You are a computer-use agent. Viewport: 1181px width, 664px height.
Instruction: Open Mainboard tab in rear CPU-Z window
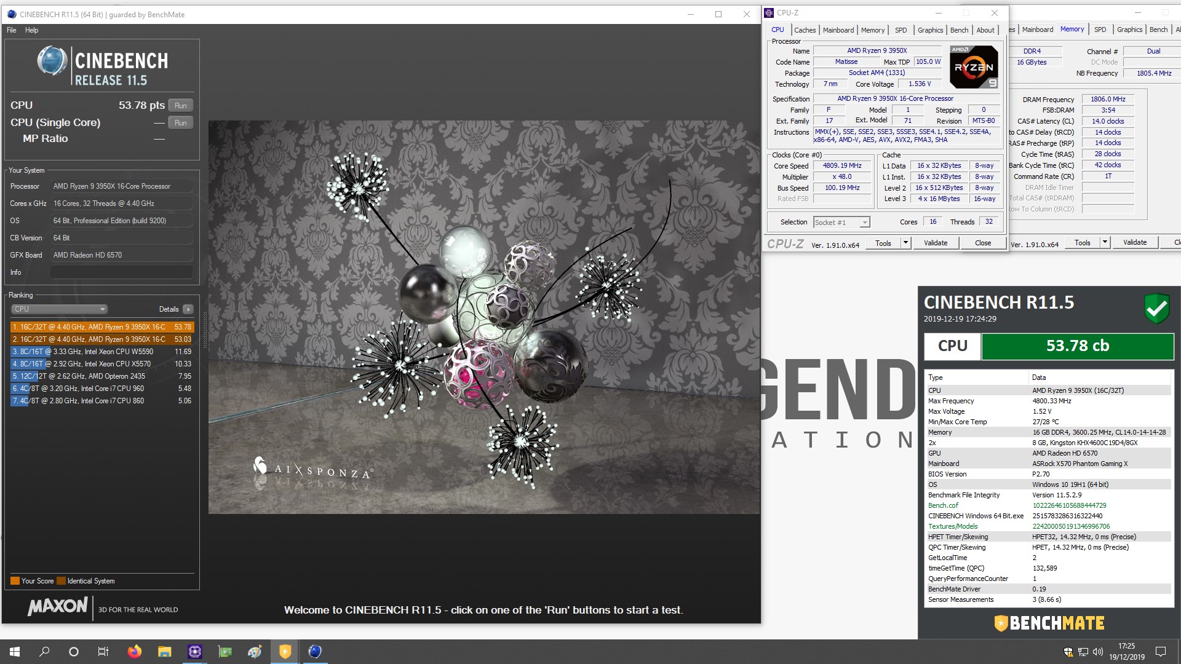tap(1038, 30)
